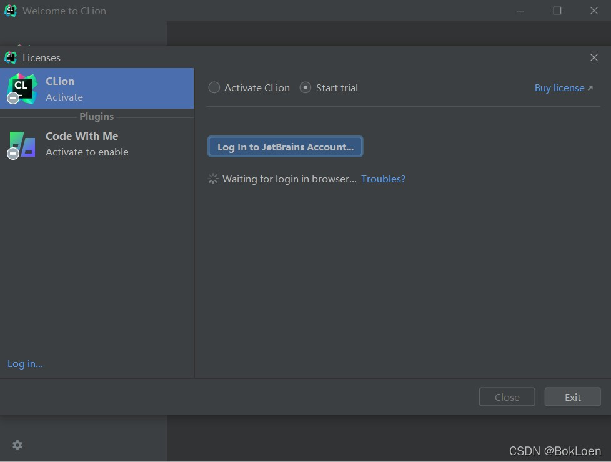Click the Waiting for login spinner icon
This screenshot has height=462, width=611.
(213, 179)
